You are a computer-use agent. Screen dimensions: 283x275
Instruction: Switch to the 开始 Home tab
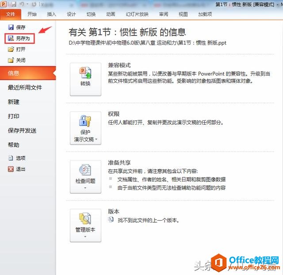coord(32,14)
